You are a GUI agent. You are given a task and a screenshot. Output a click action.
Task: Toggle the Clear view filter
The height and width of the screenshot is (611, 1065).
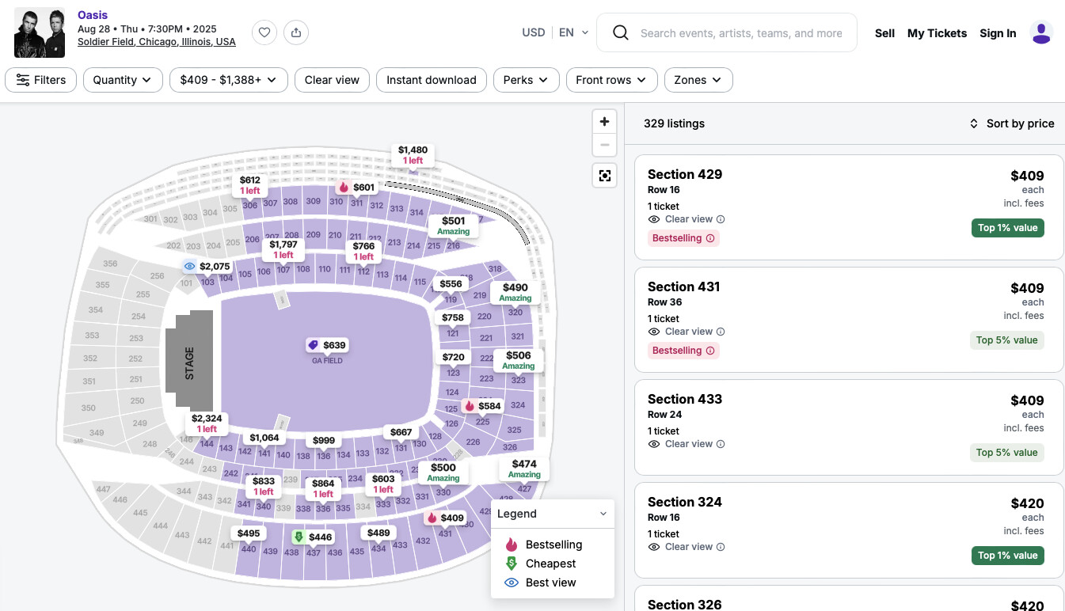pos(332,80)
